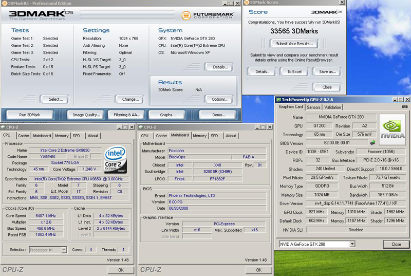The image size is (411, 276).
Task: Export score with To Excel button
Action: (x=294, y=71)
